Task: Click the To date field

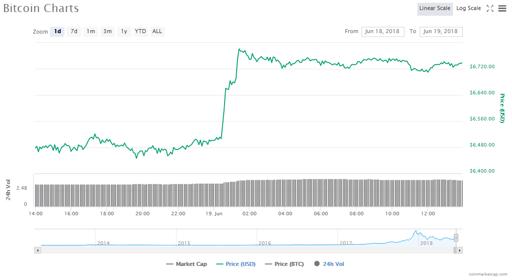Action: [441, 32]
